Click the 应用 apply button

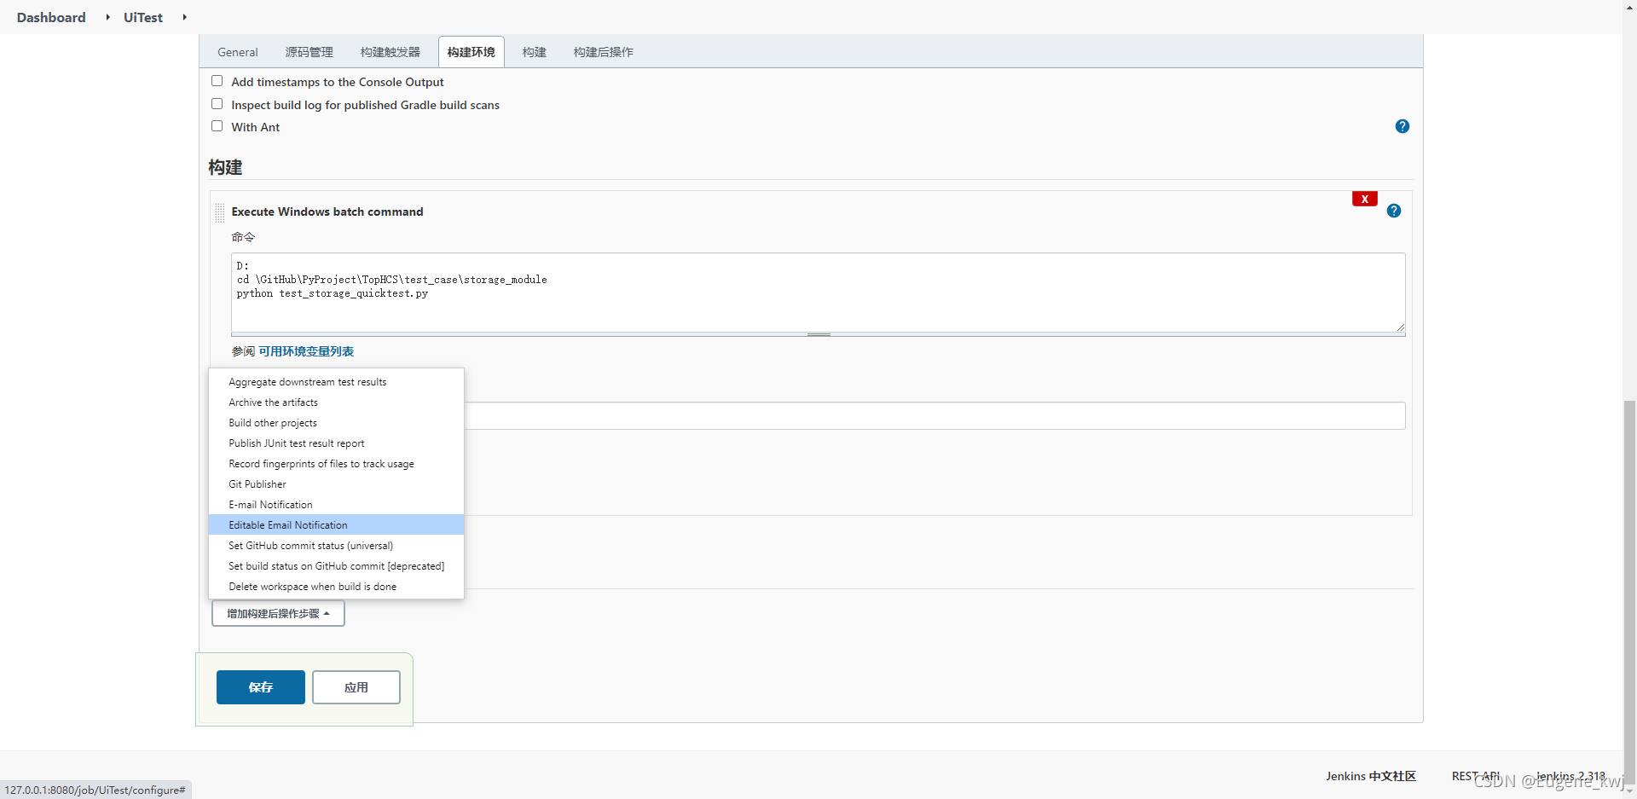(356, 687)
